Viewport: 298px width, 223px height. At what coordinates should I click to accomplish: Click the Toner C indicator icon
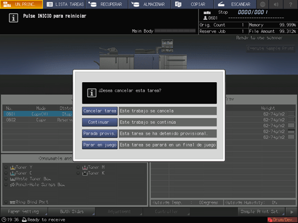[13, 173]
